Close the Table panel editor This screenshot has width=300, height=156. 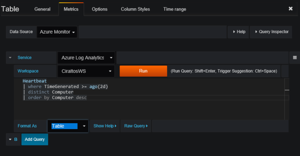click(x=290, y=9)
